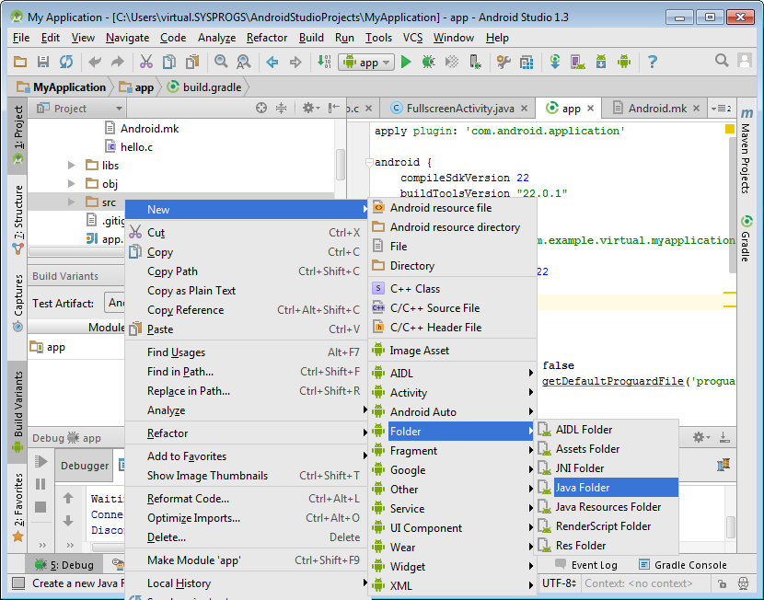Screen dimensions: 764x600
Task: Toggle the Captures side panel
Action: coord(18,303)
